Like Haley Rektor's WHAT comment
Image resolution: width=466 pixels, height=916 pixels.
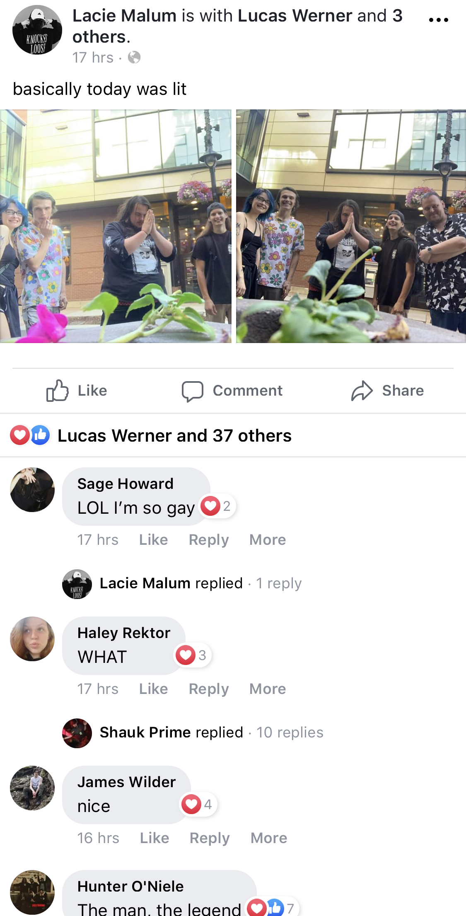(153, 689)
